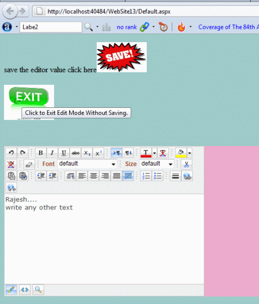Click the Decrease Indent icon
Image resolution: width=259 pixels, height=304 pixels.
pos(41,176)
